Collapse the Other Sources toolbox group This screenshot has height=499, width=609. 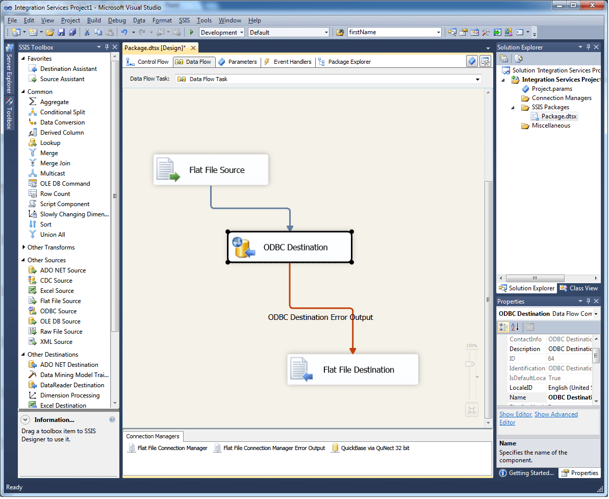pyautogui.click(x=23, y=260)
